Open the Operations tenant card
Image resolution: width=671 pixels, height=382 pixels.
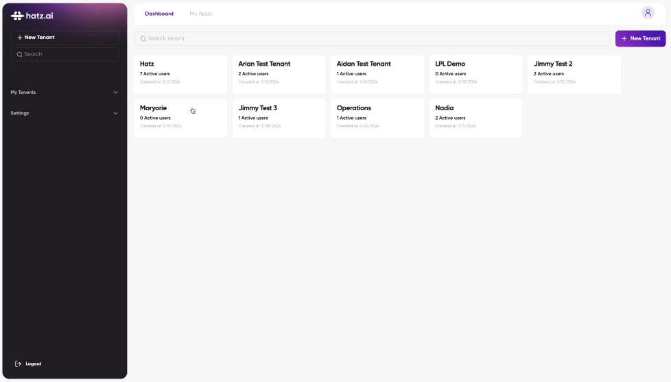377,118
